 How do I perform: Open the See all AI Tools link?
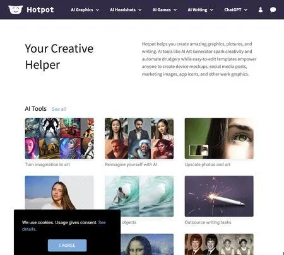point(59,109)
